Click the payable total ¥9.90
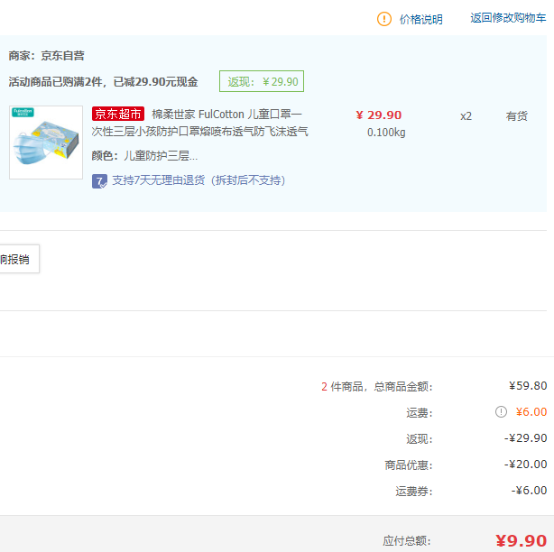The image size is (554, 552). click(x=522, y=540)
